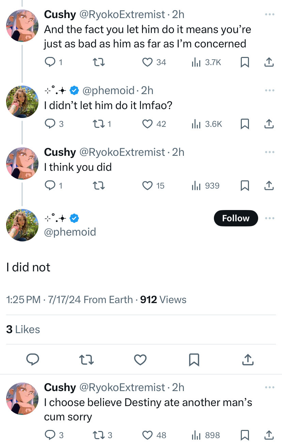The width and height of the screenshot is (282, 448).
Task: Bookmark the main "I did not" tweet
Action: 194,360
